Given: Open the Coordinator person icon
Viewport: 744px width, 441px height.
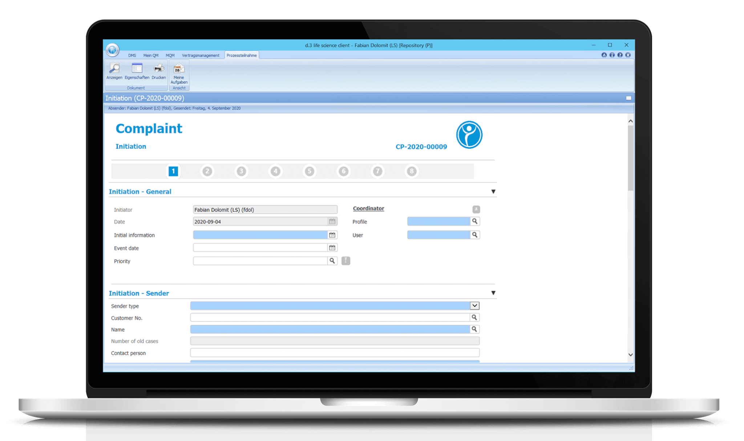Looking at the screenshot, I should pyautogui.click(x=476, y=209).
